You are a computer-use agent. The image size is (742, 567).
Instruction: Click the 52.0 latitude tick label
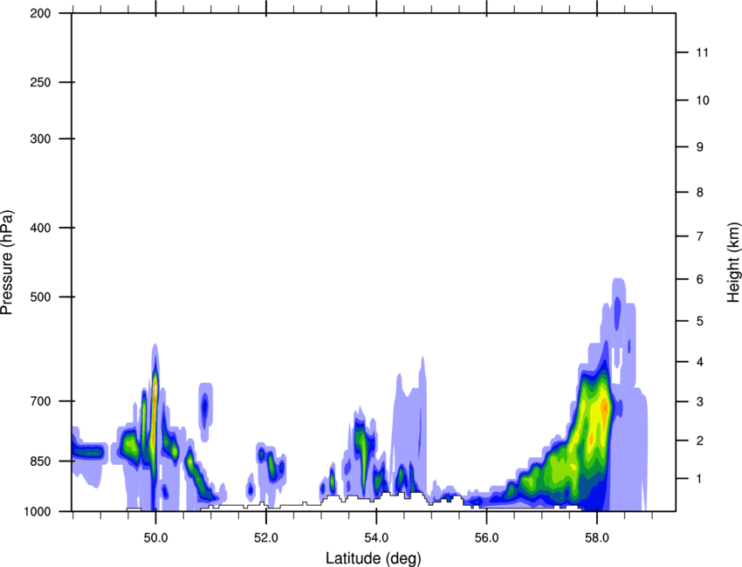(266, 537)
